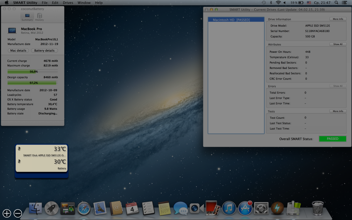Open the Calendar icon in the Dock
Image resolution: width=352 pixels, height=220 pixels.
[132, 209]
